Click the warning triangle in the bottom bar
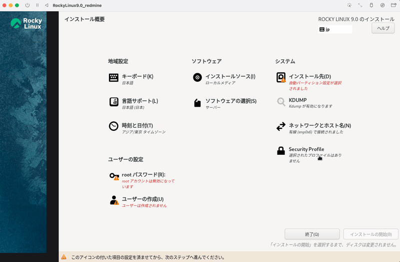The image size is (400, 262). point(64,257)
